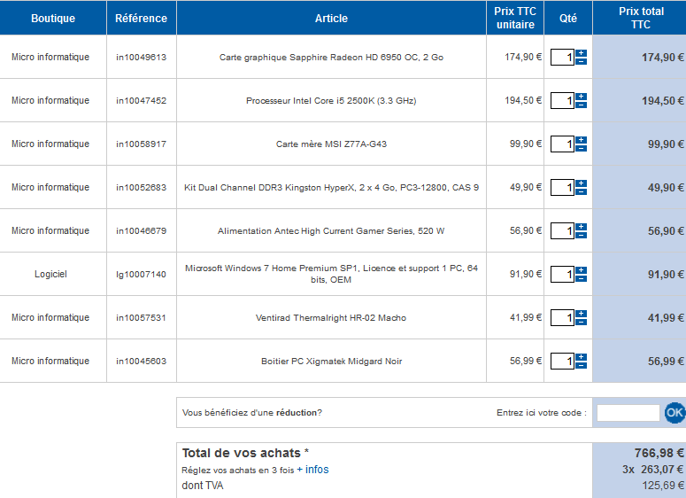
Task: Click the 'Prix total TTC' column header
Action: click(641, 19)
